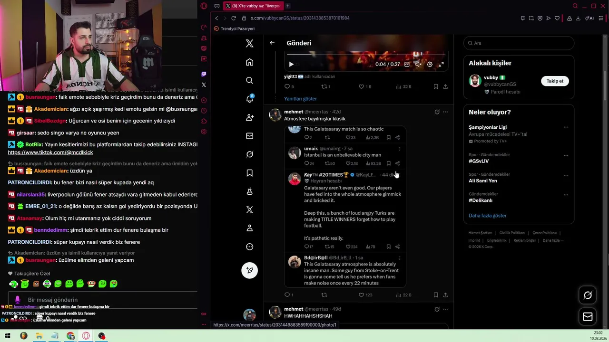Screen dimensions: 609x342
Task: Open Trendyol Pazaryeri bookmark
Action: 234,28
